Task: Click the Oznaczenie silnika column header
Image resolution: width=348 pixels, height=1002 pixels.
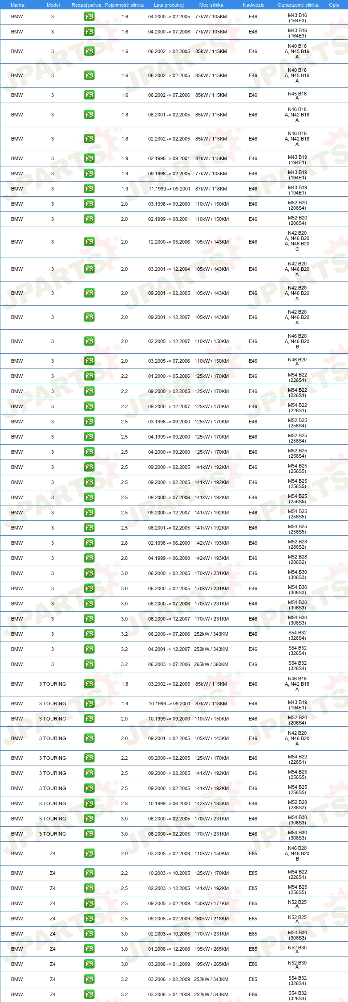Action: tap(298, 5)
